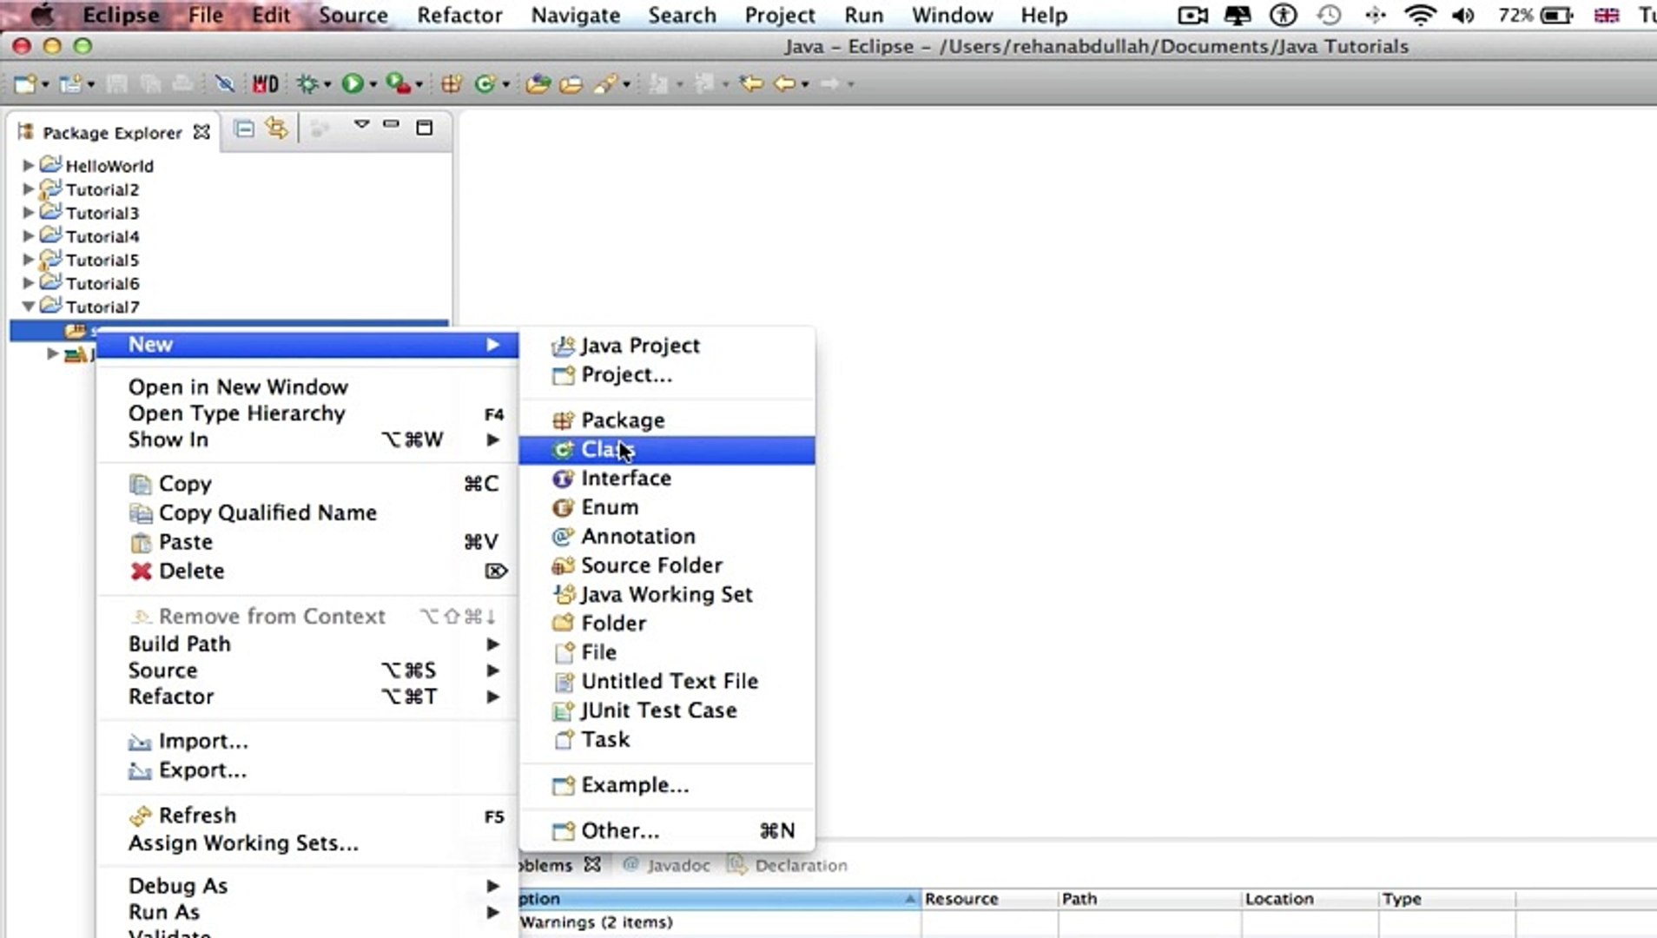Expand the Tutorial4 project
Screen dimensions: 1657x938
click(28, 235)
